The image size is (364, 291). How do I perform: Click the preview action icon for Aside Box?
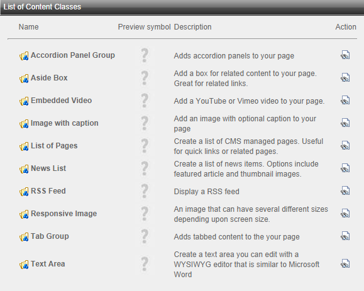(x=345, y=77)
